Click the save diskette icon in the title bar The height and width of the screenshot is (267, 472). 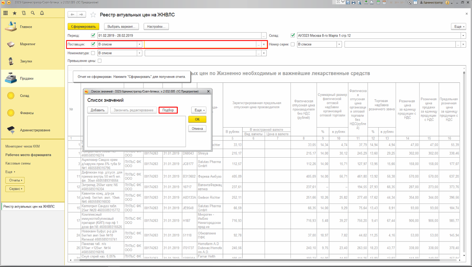click(348, 2)
